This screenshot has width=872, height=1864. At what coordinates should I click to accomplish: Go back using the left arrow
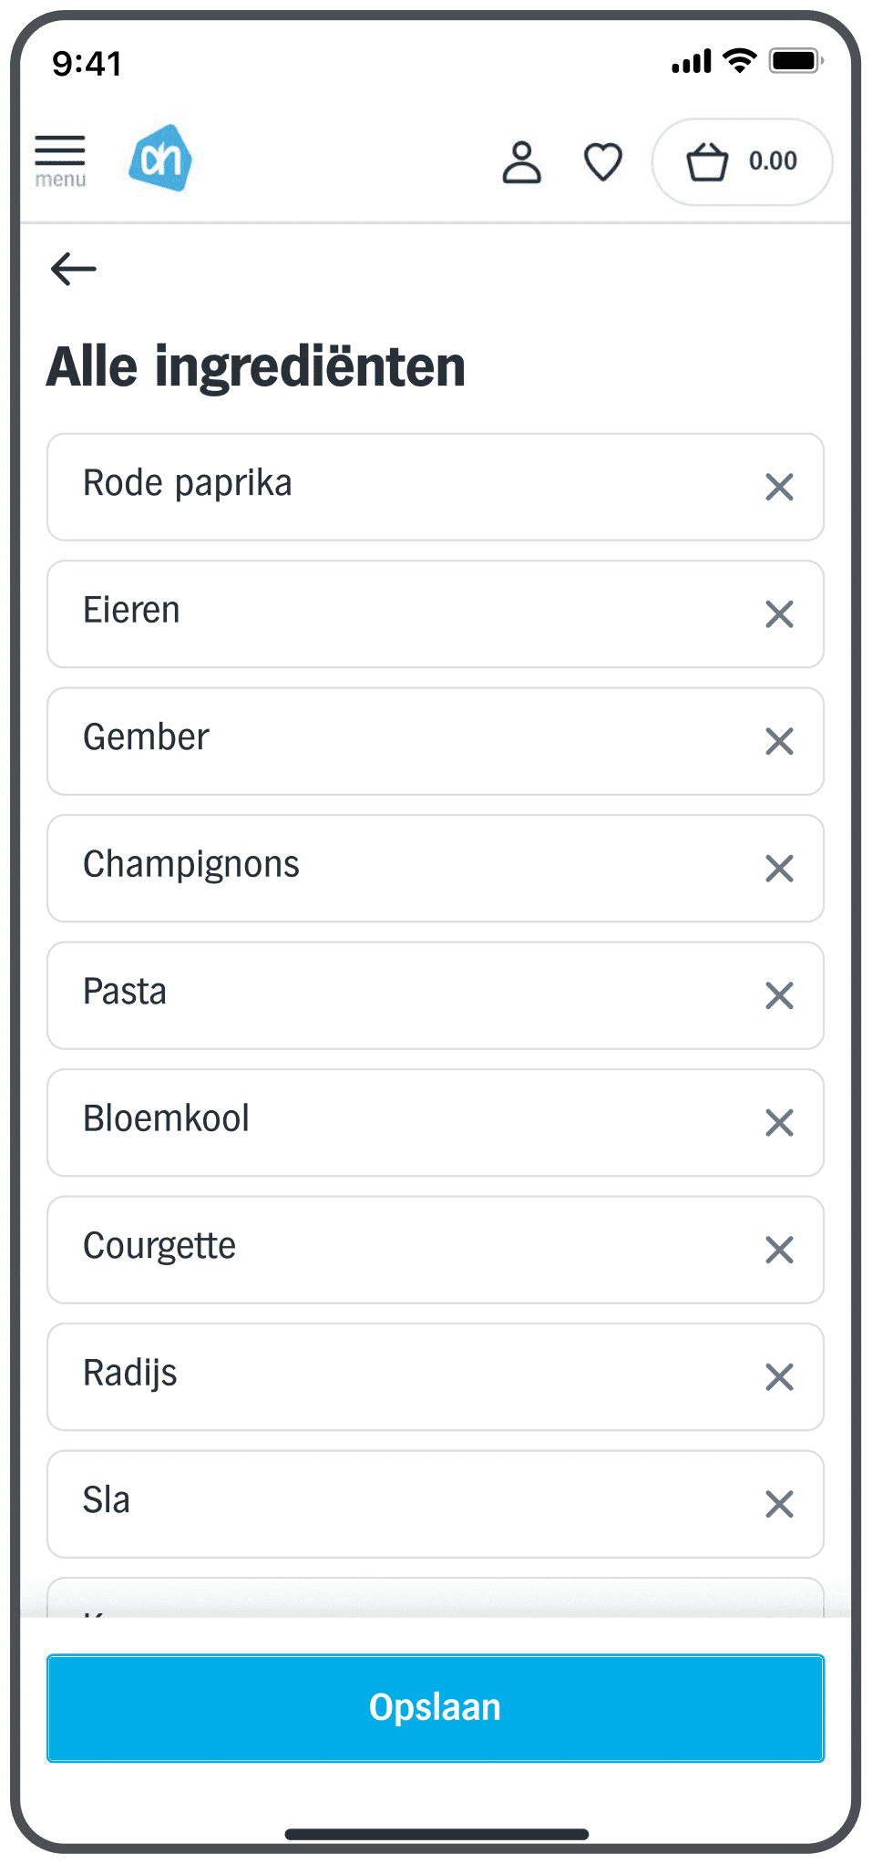tap(74, 269)
